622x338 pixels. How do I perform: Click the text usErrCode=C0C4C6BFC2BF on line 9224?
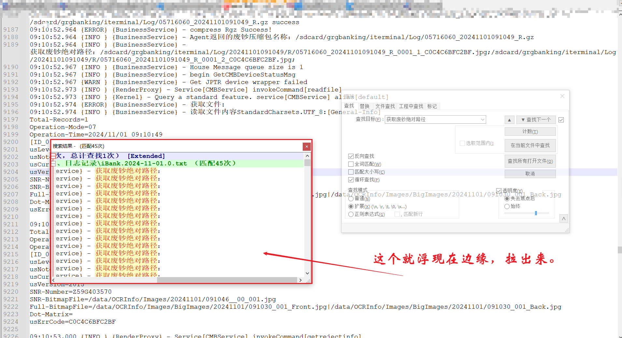pyautogui.click(x=73, y=322)
